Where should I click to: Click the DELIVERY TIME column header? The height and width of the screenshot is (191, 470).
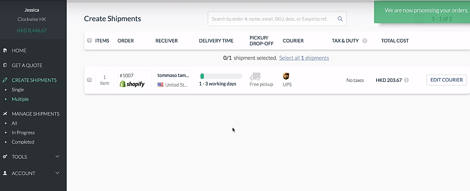[216, 41]
